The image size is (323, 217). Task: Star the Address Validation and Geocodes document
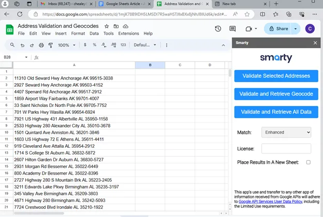tap(107, 26)
